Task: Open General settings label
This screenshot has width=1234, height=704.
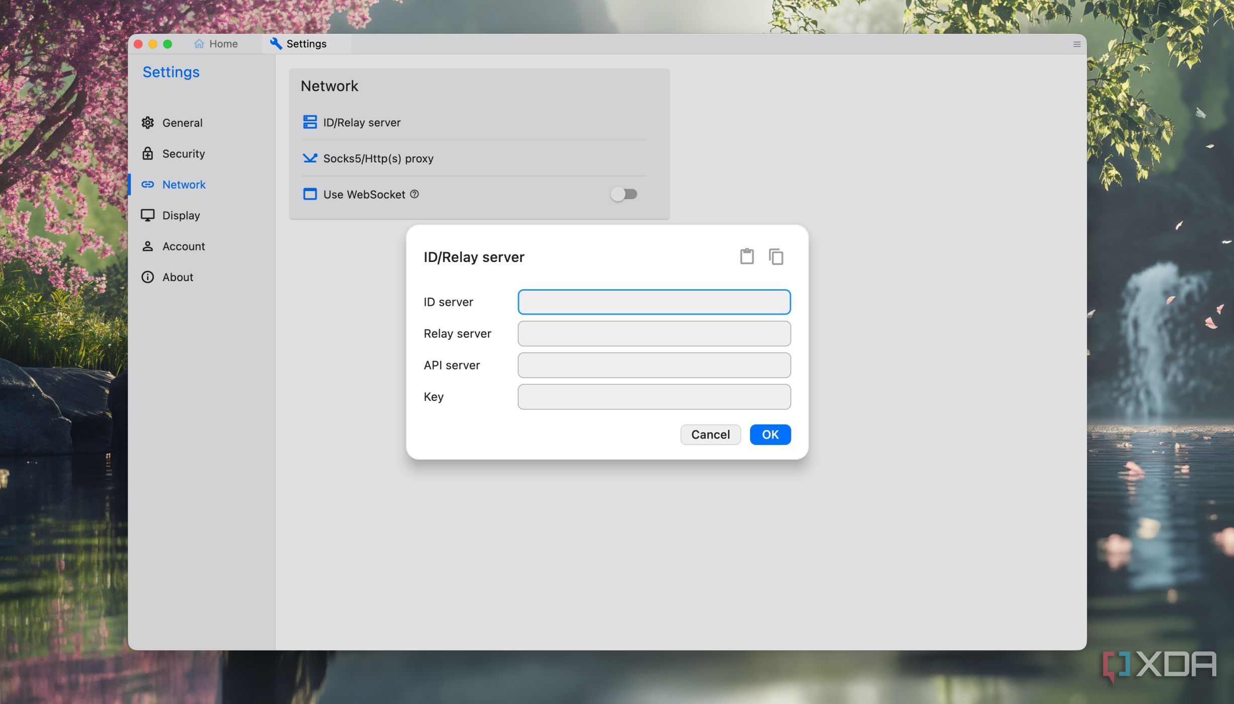Action: click(182, 123)
